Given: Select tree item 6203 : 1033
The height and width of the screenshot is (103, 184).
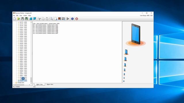Looking at the screenshot, I should (x=23, y=54).
